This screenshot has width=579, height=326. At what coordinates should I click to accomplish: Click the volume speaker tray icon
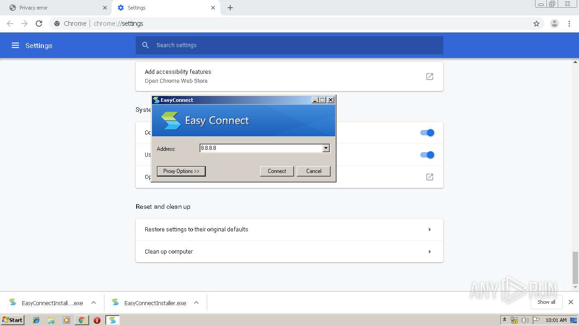coord(525,320)
